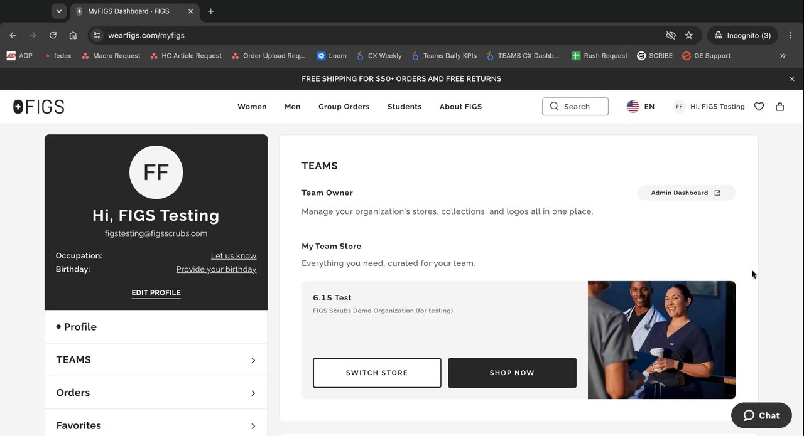
Task: Open the Order Upload Request bookmark
Action: pyautogui.click(x=268, y=56)
